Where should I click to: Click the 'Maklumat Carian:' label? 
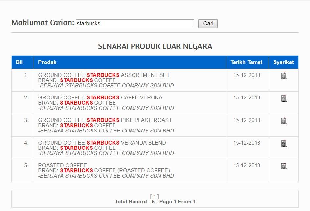pos(43,23)
